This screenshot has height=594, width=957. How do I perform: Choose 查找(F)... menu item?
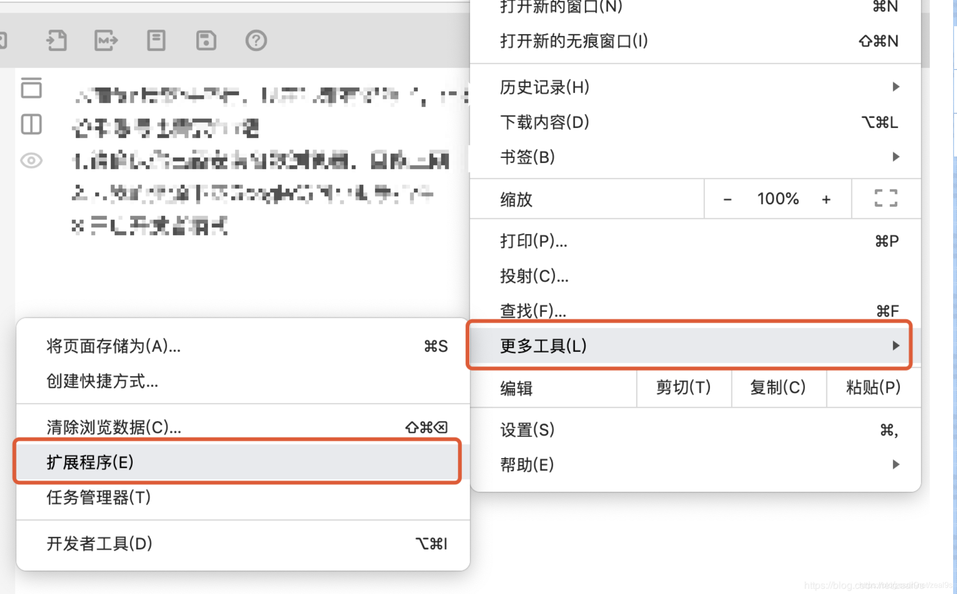(696, 310)
